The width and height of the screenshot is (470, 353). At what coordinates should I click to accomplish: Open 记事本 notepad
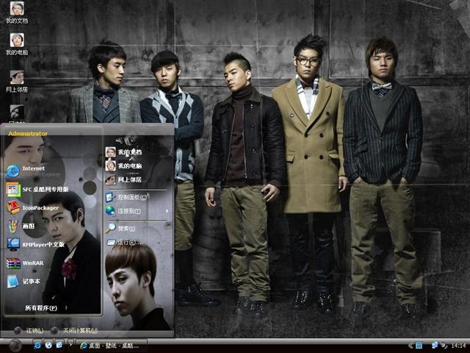(23, 281)
